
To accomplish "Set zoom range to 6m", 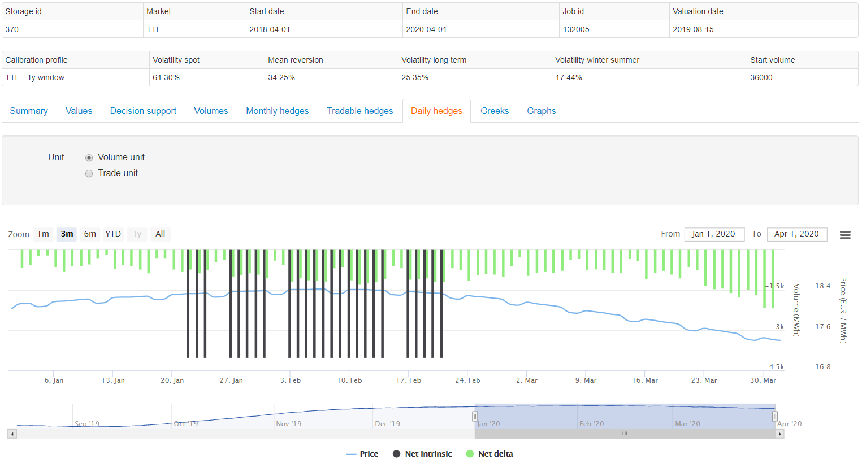I will pyautogui.click(x=90, y=234).
